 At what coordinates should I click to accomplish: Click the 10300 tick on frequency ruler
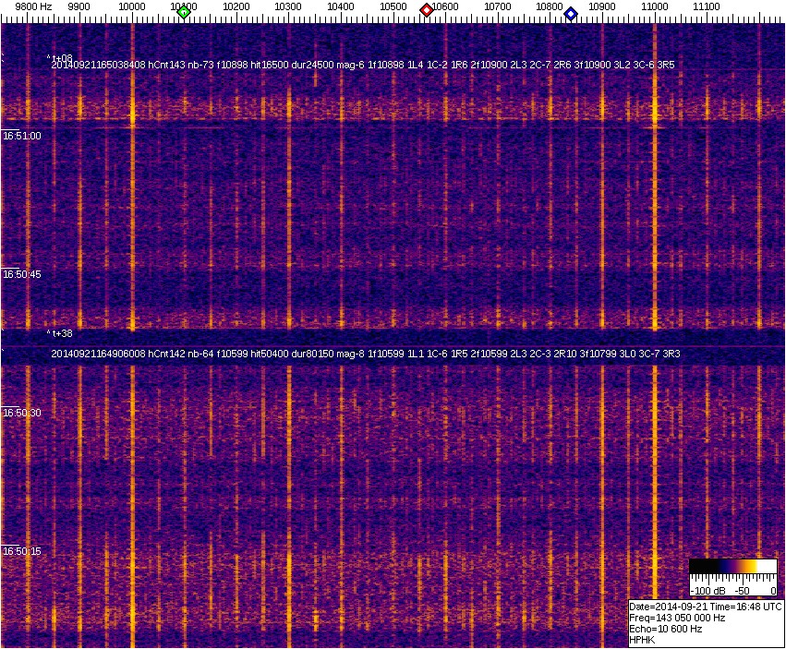289,6
